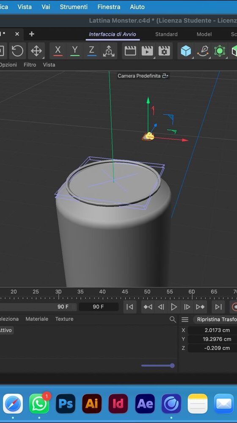
Task: Click frame 45 on timeline ruler
Action: [x=125, y=291]
